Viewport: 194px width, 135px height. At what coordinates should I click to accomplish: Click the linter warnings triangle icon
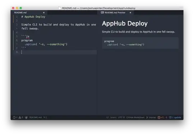tap(20, 117)
